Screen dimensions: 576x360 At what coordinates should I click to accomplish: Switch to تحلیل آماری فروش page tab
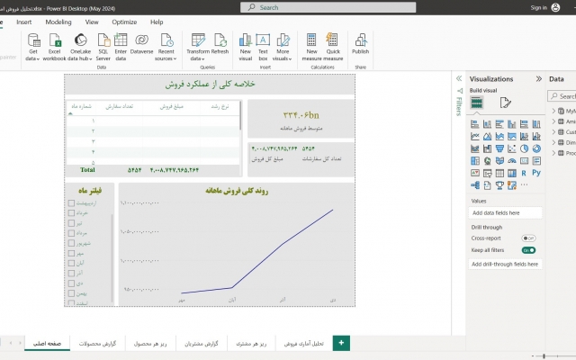(304, 344)
